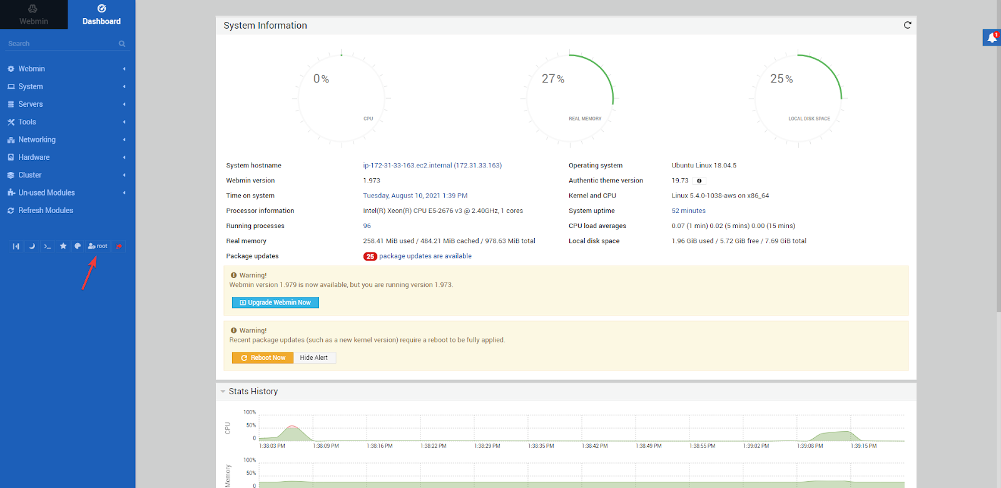The width and height of the screenshot is (1001, 488).
Task: Click the Package updates label
Action: [x=252, y=256]
